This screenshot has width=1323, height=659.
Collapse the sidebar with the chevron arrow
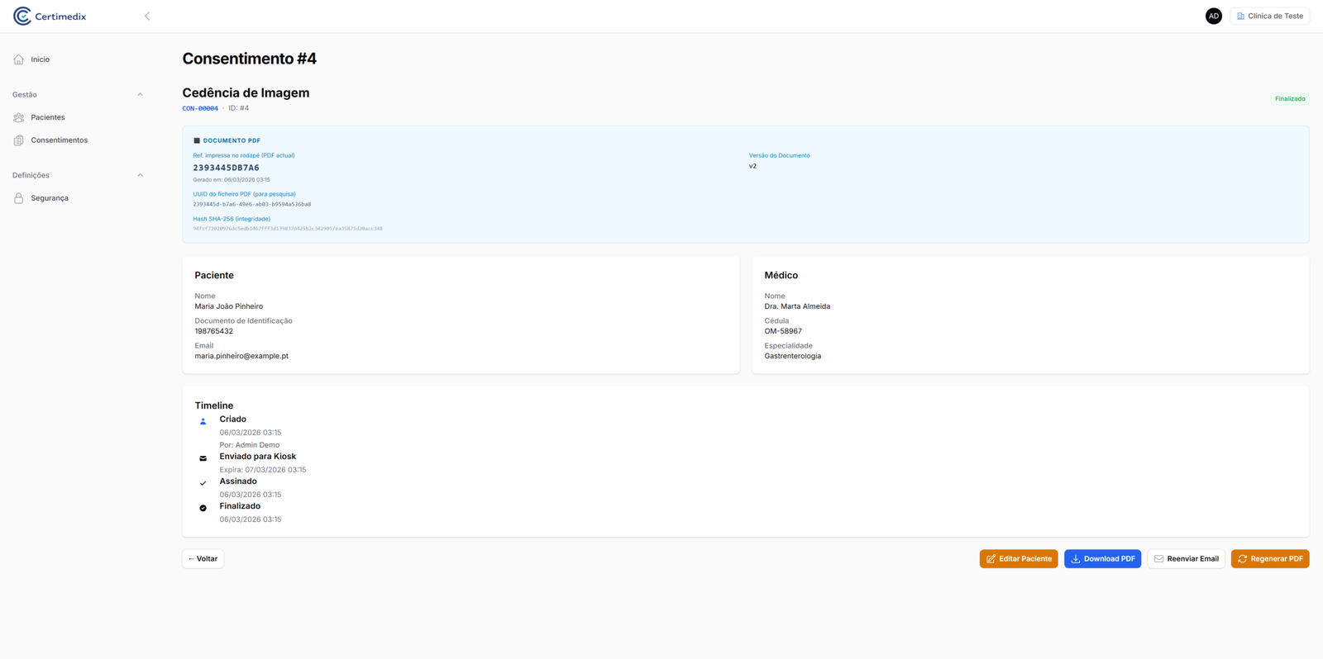pos(147,17)
